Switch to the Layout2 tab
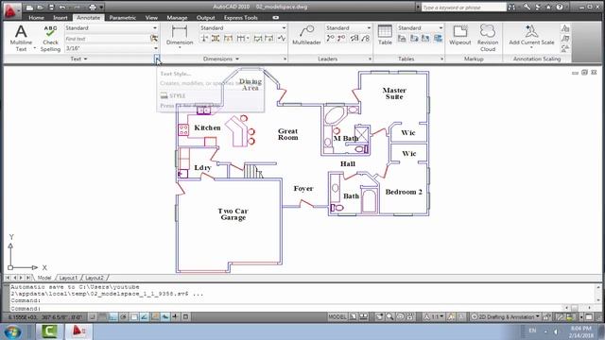The width and height of the screenshot is (605, 340). (95, 278)
